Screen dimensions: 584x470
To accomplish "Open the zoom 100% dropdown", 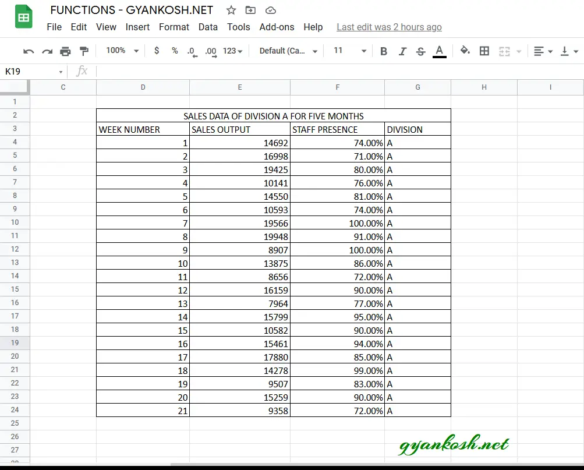I will coord(122,51).
